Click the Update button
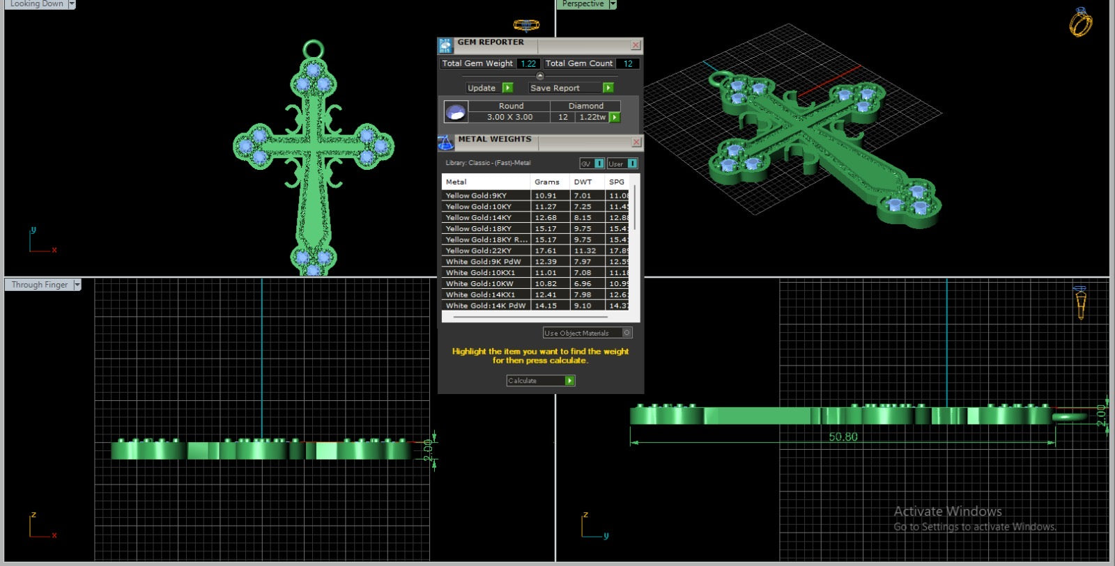Screen dimensions: 1115x566 click(x=490, y=88)
